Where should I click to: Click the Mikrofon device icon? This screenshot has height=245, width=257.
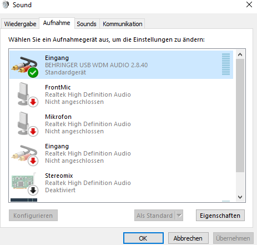[x=26, y=124]
